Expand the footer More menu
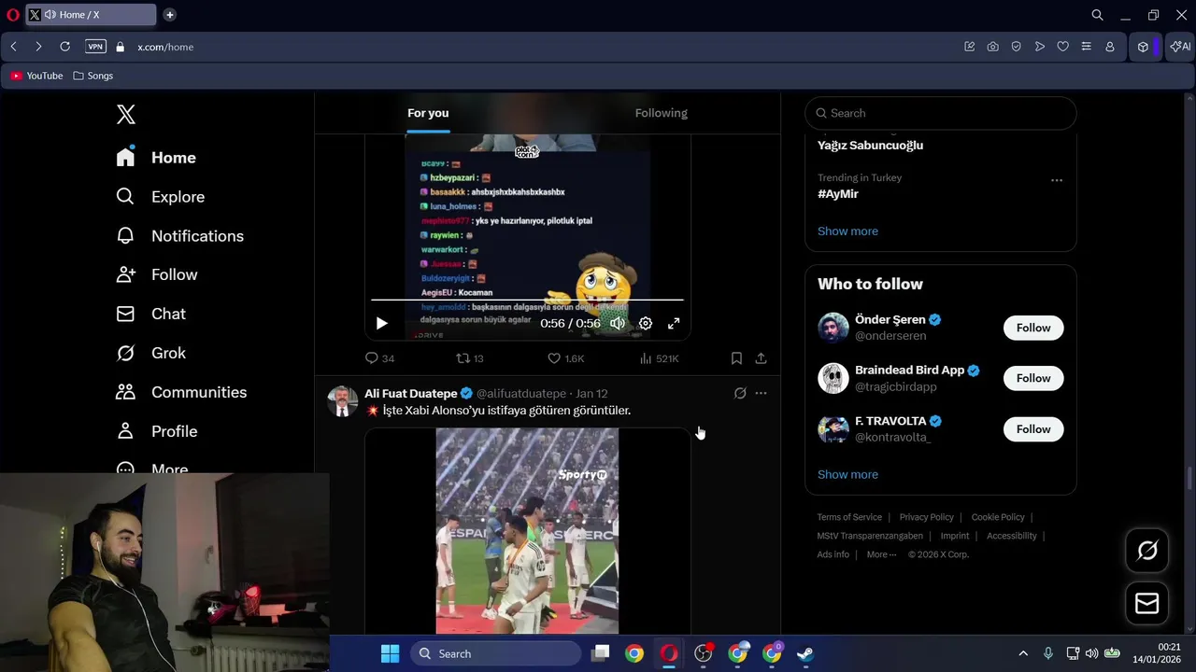 (x=881, y=554)
